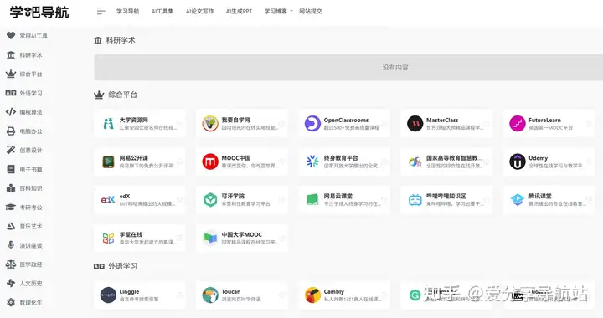Screen dimensions: 603x318
Task: Click the 外语学习 section heading
Action: [x=122, y=266]
